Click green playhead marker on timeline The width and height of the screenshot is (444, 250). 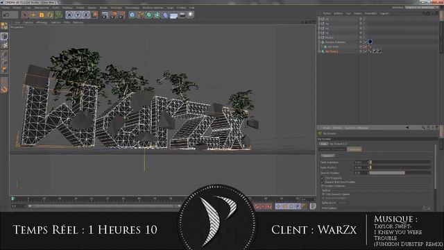12,199
